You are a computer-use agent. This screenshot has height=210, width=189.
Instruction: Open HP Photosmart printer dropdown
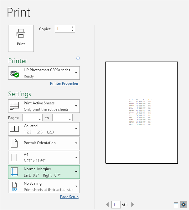[x=44, y=73]
